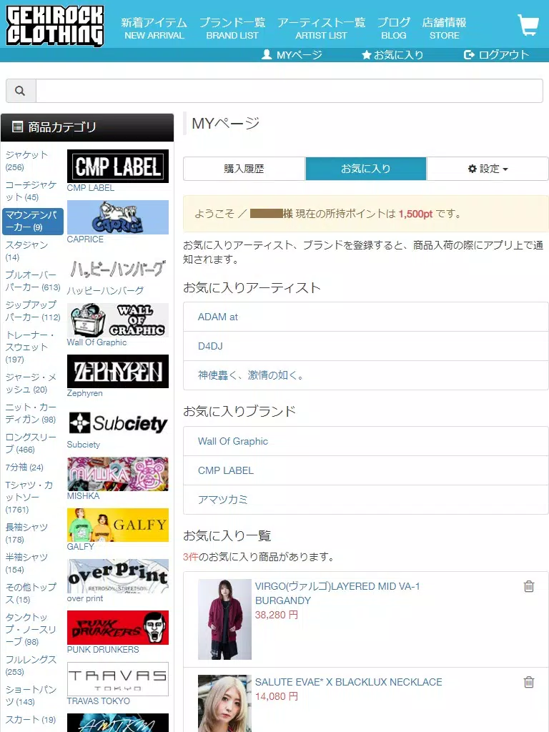This screenshot has height=732, width=549.
Task: Select プルオーバーパーカー (613) category
Action: coord(33,280)
